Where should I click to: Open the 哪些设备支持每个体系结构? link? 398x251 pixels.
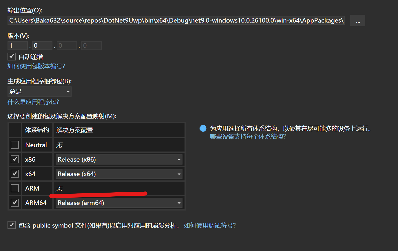click(x=248, y=136)
